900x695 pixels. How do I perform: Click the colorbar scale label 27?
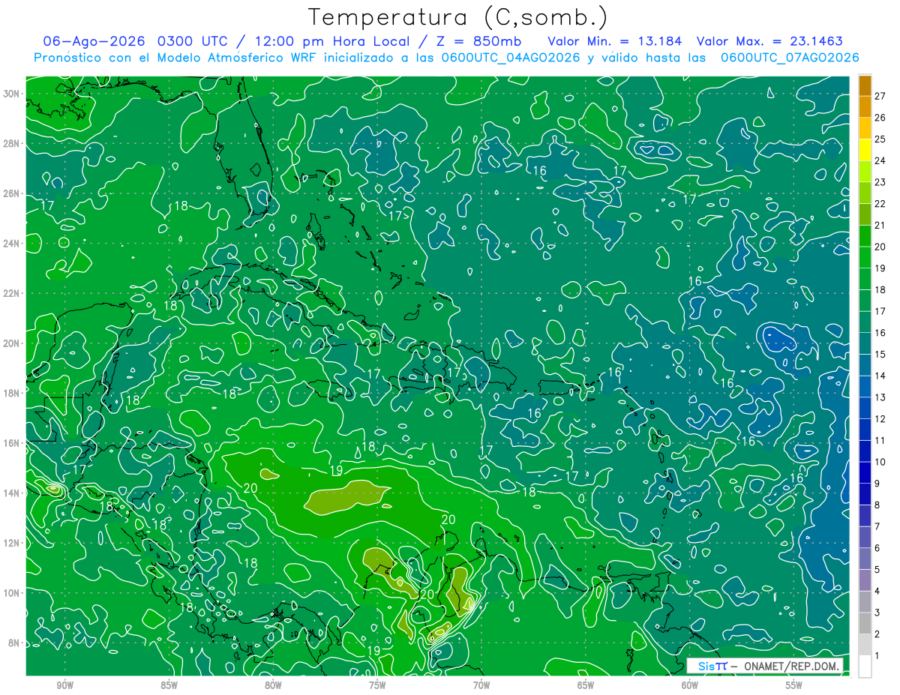click(x=880, y=95)
